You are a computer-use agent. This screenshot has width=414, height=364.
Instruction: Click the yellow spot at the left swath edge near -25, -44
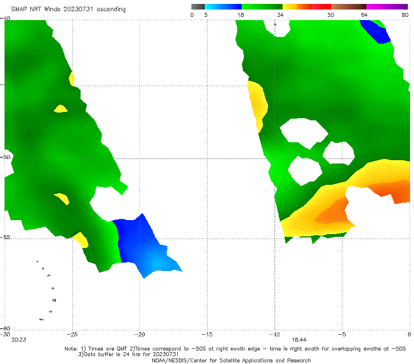click(72, 78)
